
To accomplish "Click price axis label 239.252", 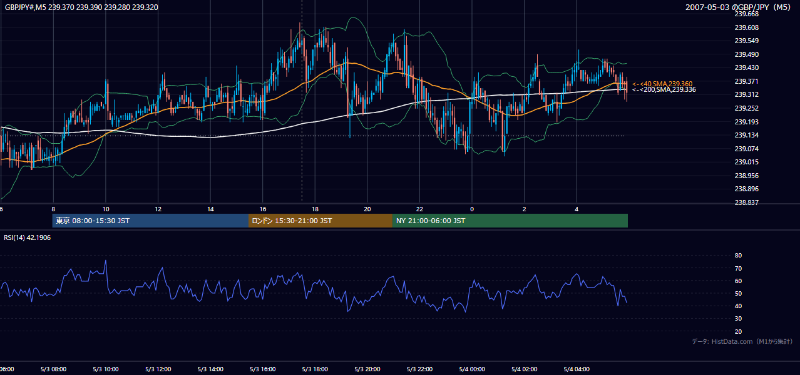I will pyautogui.click(x=746, y=108).
